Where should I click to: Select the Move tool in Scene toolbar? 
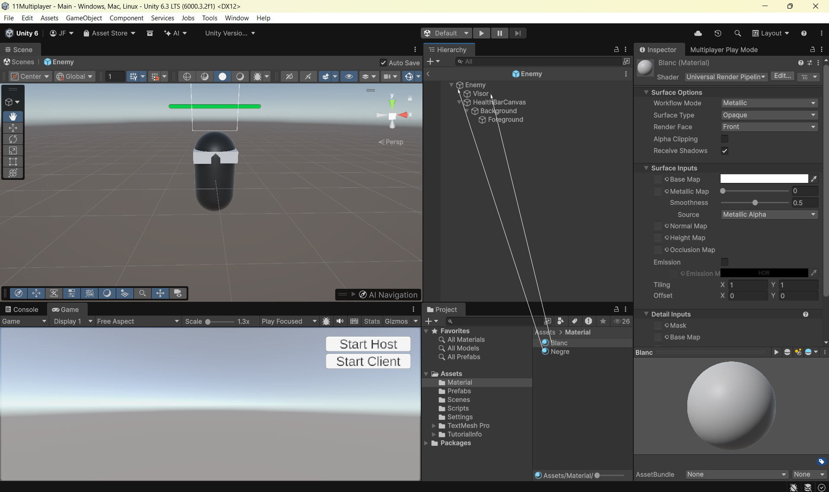[13, 128]
